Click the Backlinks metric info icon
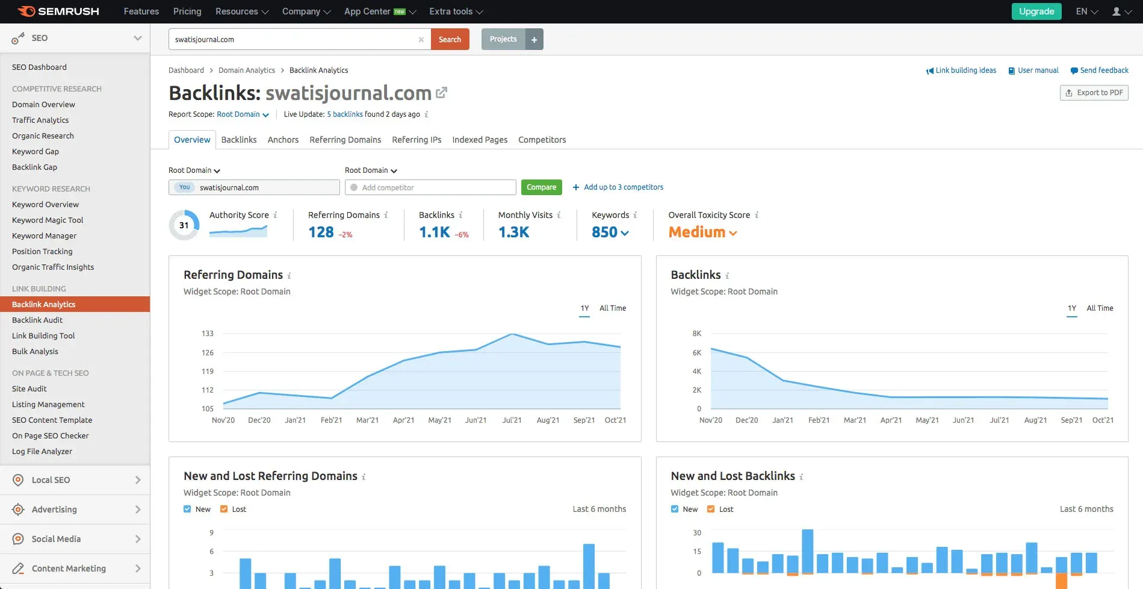The height and width of the screenshot is (589, 1143). 460,215
